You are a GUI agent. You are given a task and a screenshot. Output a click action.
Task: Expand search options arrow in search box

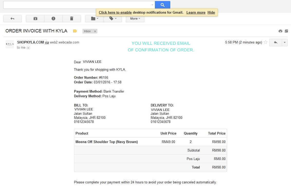click(x=152, y=5)
